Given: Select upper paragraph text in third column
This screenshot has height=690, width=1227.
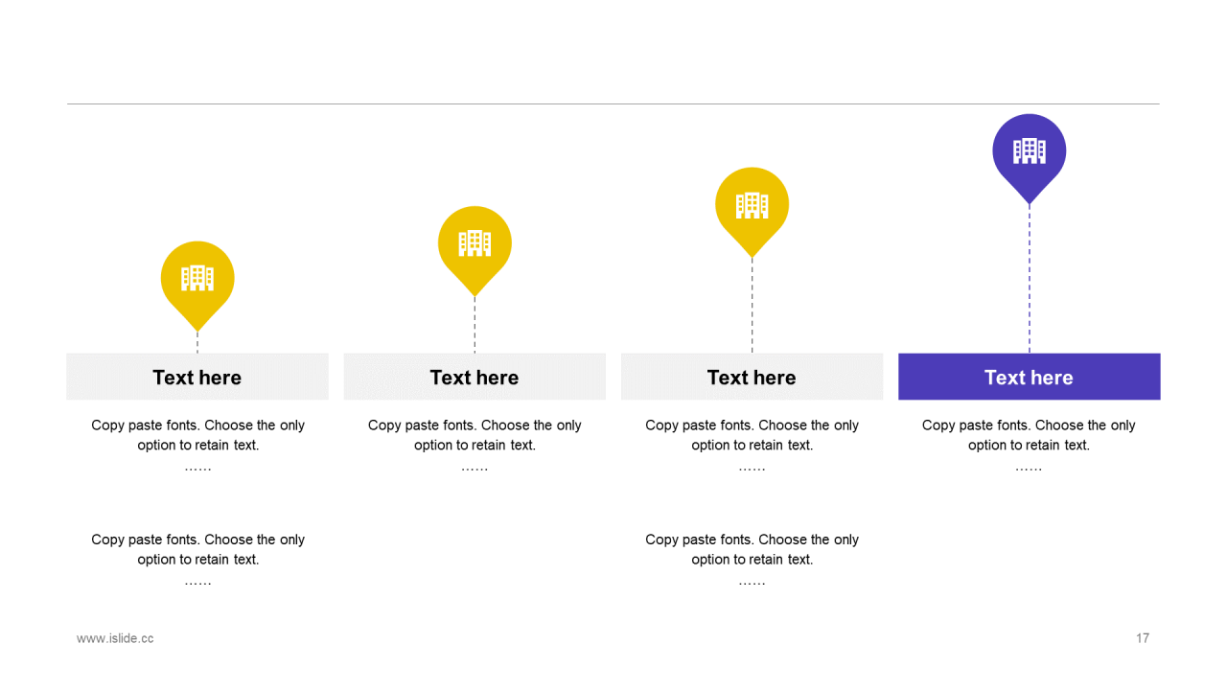Looking at the screenshot, I should coord(752,447).
